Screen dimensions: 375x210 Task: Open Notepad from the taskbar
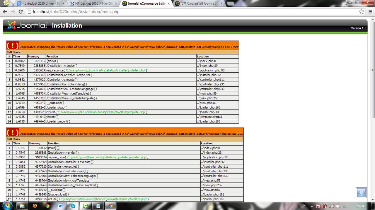pos(98,206)
